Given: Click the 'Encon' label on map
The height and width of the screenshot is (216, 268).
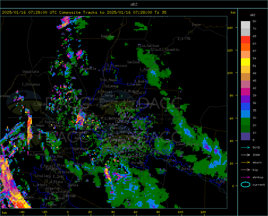Looking at the screenshot, I should click(x=196, y=25).
